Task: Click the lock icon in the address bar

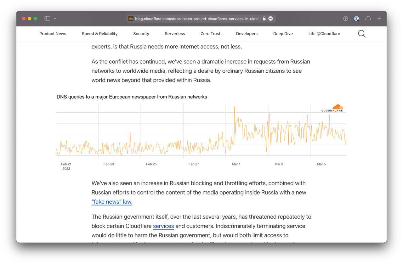Action: click(x=264, y=19)
